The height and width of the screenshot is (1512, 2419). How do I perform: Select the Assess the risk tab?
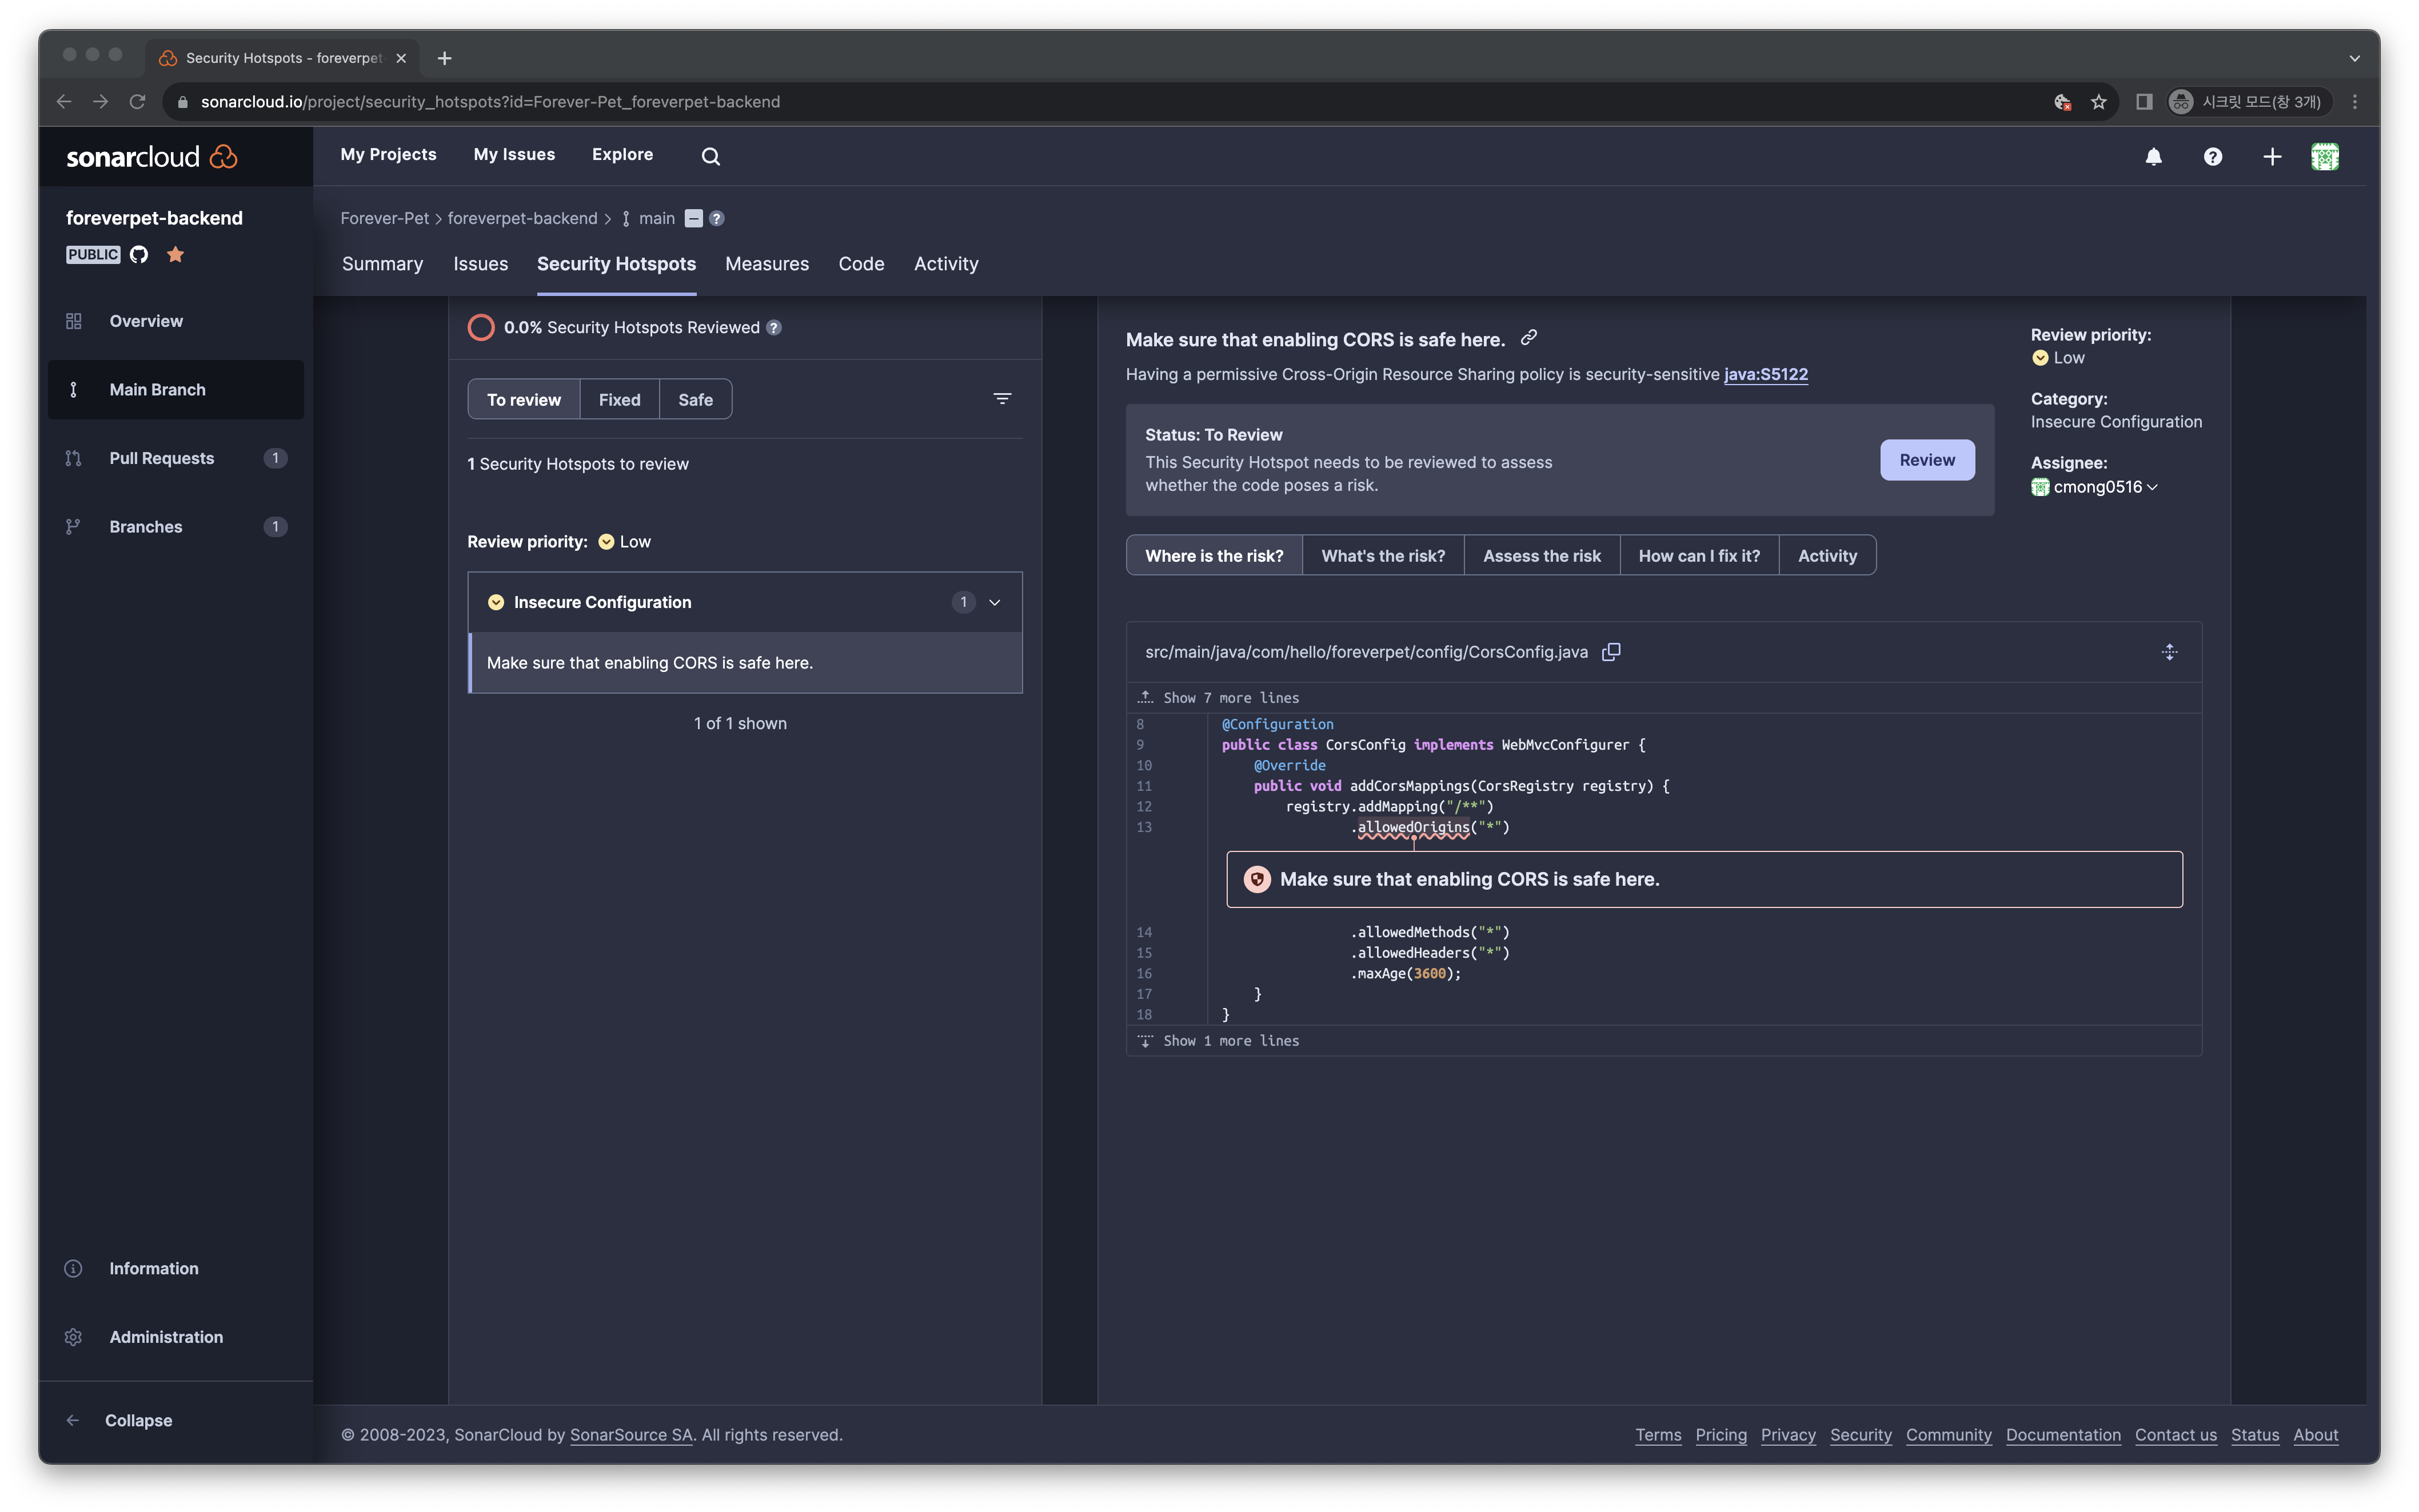[x=1541, y=556]
